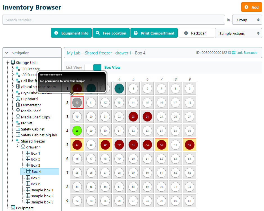Open the Group search scope dropdown
Screen dimensions: 264x211
coord(247,20)
